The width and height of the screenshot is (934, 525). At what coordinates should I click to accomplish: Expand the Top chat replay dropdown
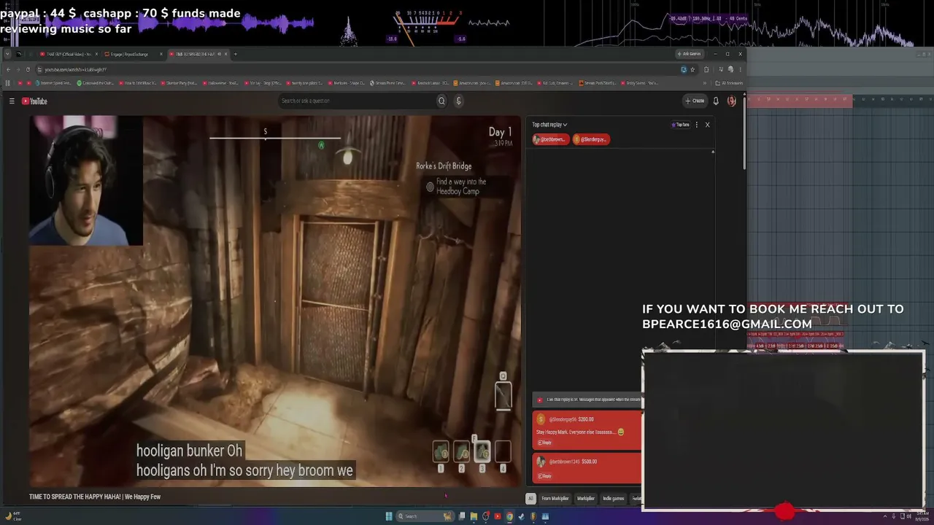tap(549, 125)
